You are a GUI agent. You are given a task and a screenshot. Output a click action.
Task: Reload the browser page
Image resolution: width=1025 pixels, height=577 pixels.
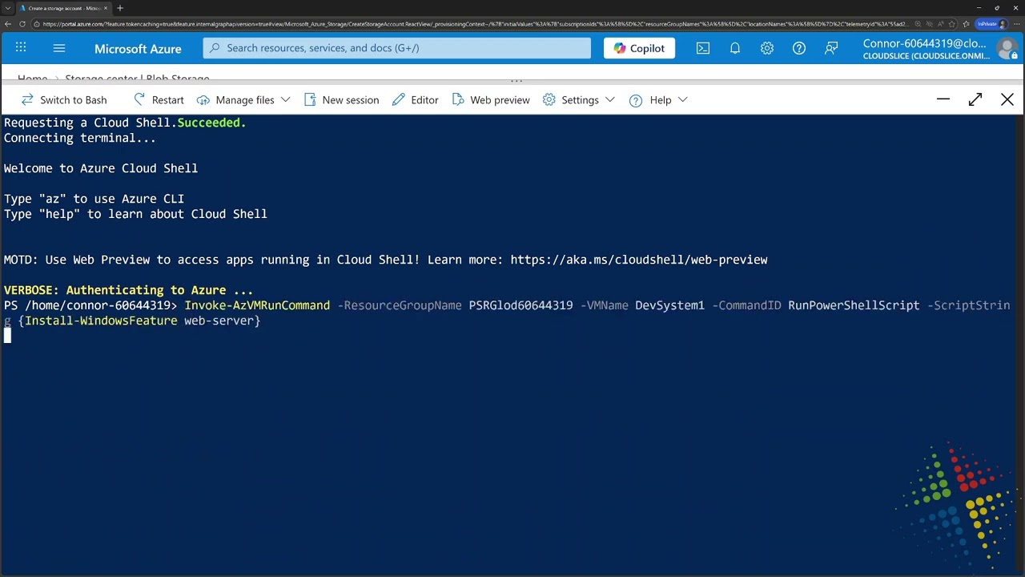point(24,24)
